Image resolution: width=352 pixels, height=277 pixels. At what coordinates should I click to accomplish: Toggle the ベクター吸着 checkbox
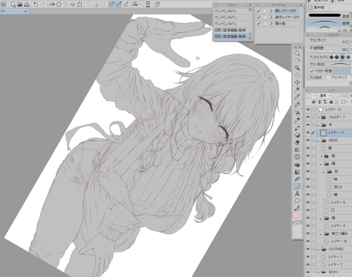coord(312,71)
